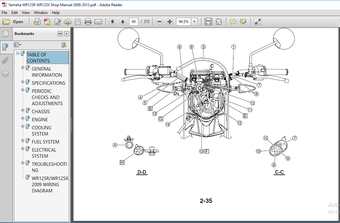Viewport: 340px width, 223px height.
Task: Add a sticky note comment icon
Action: click(x=233, y=22)
